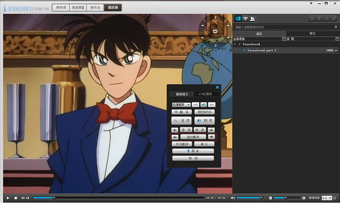
Task: Click left arrow beside 自动截词
Action: pos(175,137)
